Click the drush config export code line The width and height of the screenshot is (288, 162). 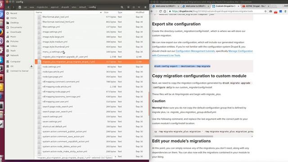(182, 66)
